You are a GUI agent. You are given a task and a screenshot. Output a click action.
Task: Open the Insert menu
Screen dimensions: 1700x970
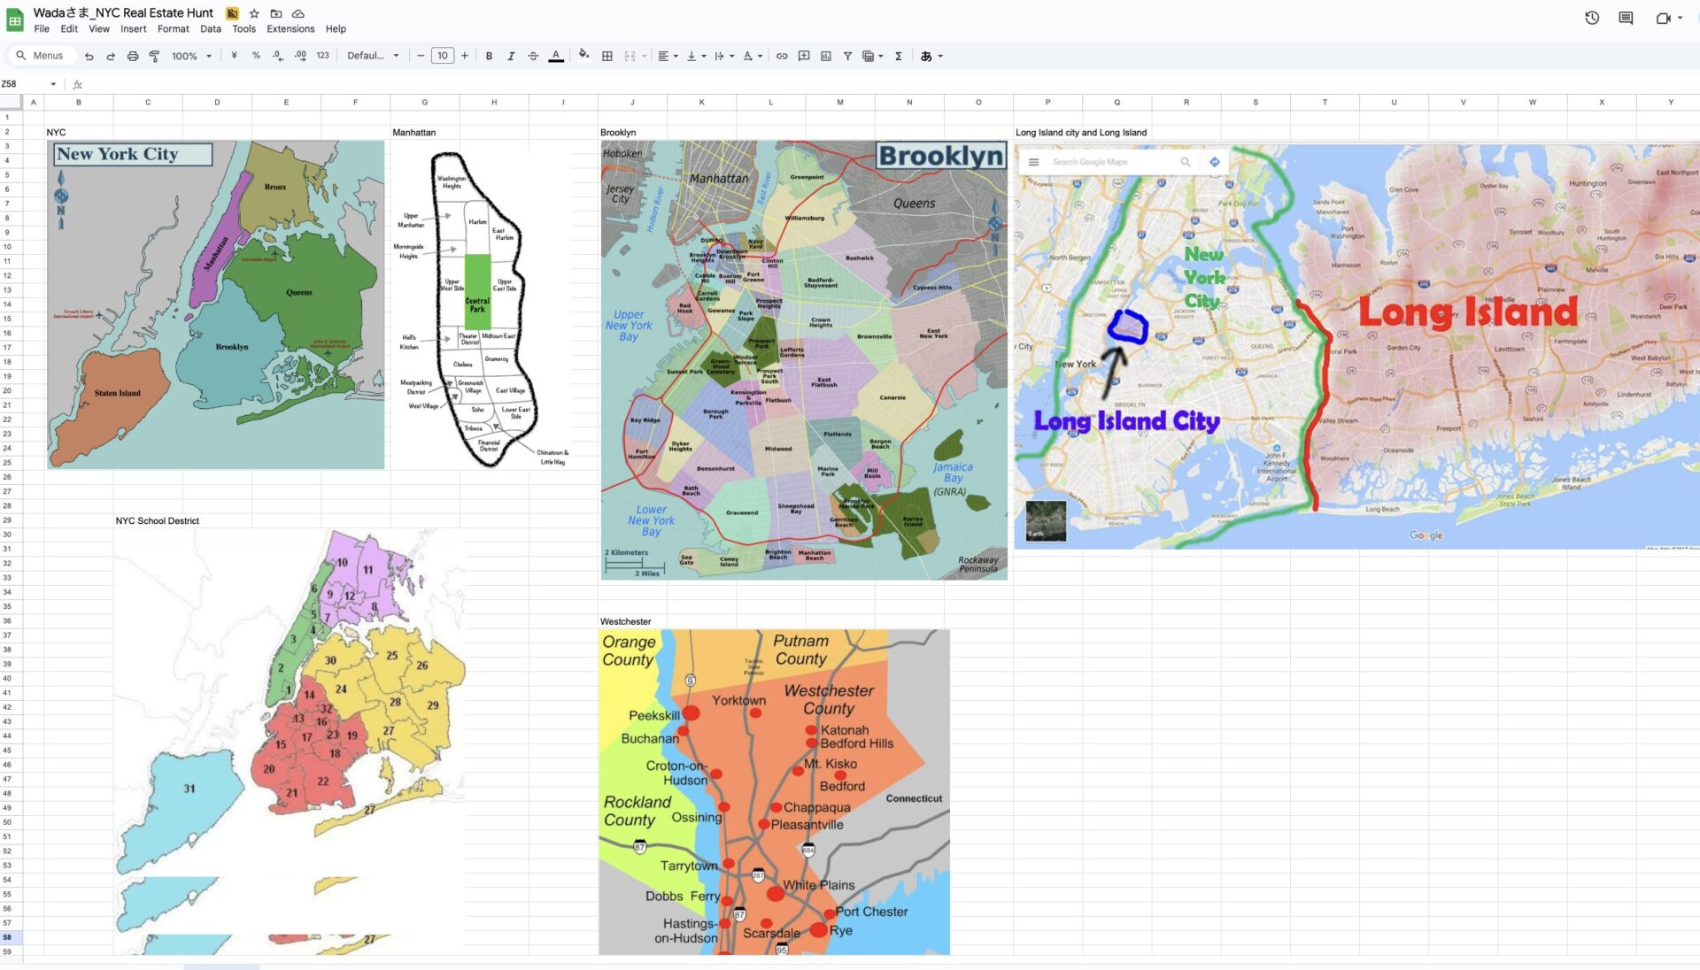click(134, 29)
